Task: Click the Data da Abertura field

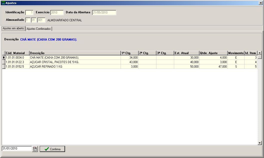Action: tap(104, 13)
